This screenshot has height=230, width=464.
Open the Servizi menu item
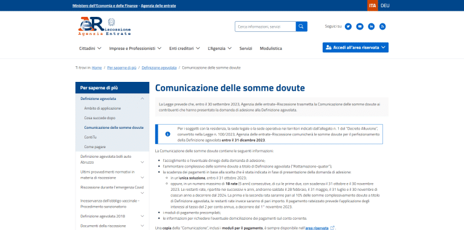tap(246, 48)
